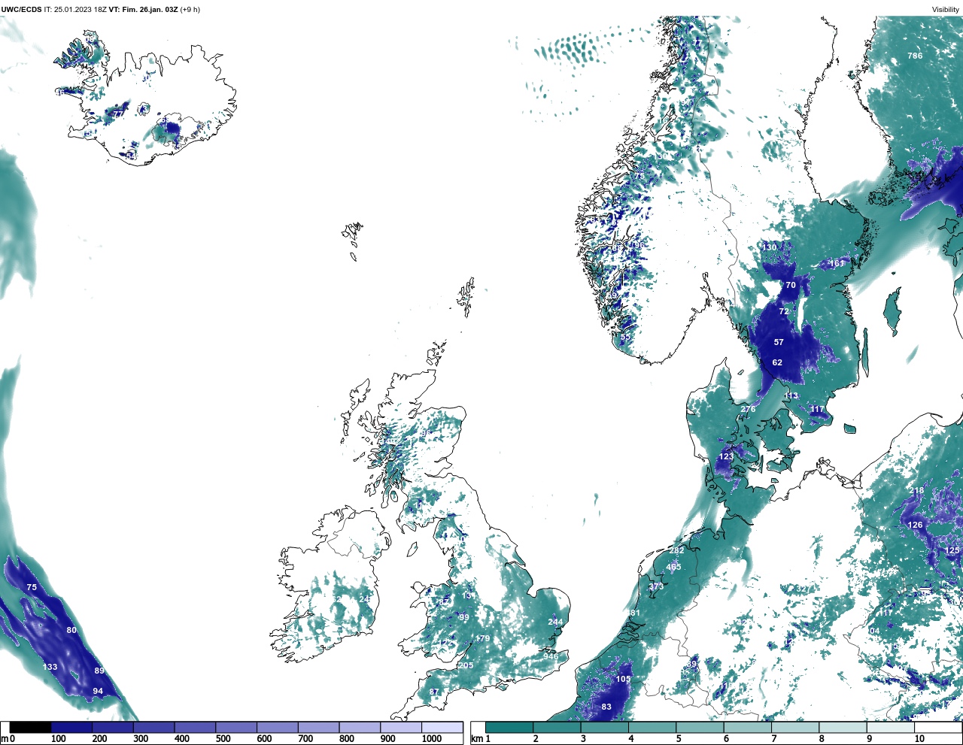Click the '(+9 h)' forecast offset text
The image size is (963, 745).
point(190,10)
